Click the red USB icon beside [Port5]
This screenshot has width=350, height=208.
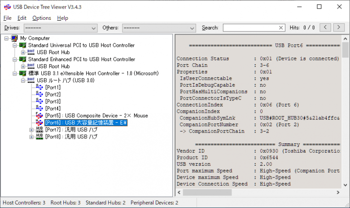click(x=39, y=115)
